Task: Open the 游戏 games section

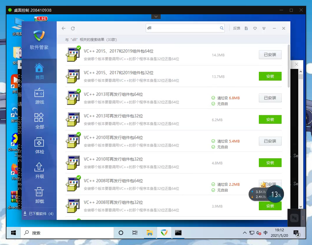Action: (x=39, y=96)
